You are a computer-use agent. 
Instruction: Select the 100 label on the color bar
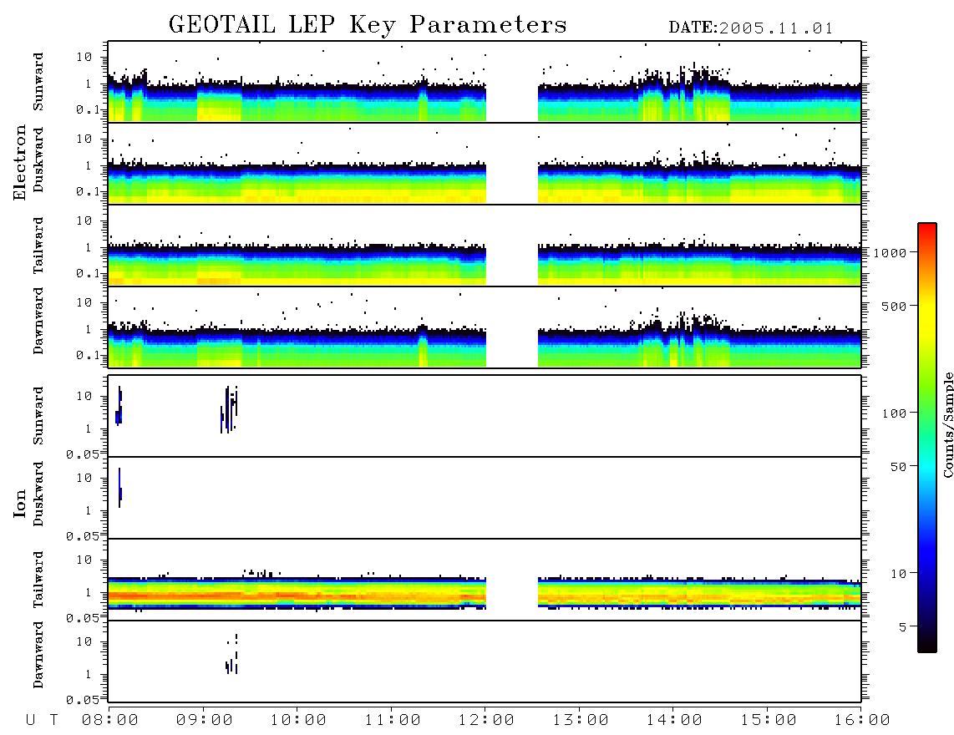(895, 413)
